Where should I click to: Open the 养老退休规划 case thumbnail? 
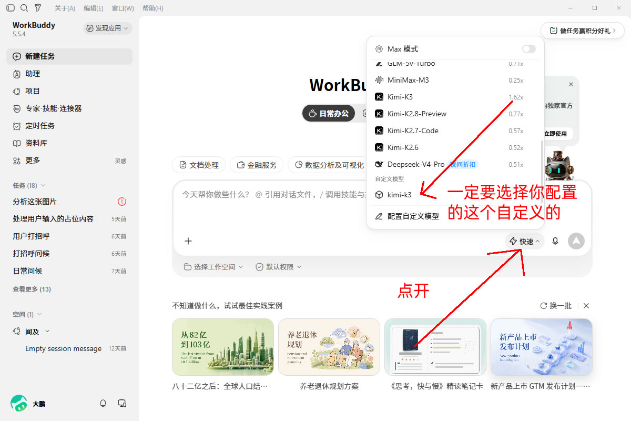(329, 347)
